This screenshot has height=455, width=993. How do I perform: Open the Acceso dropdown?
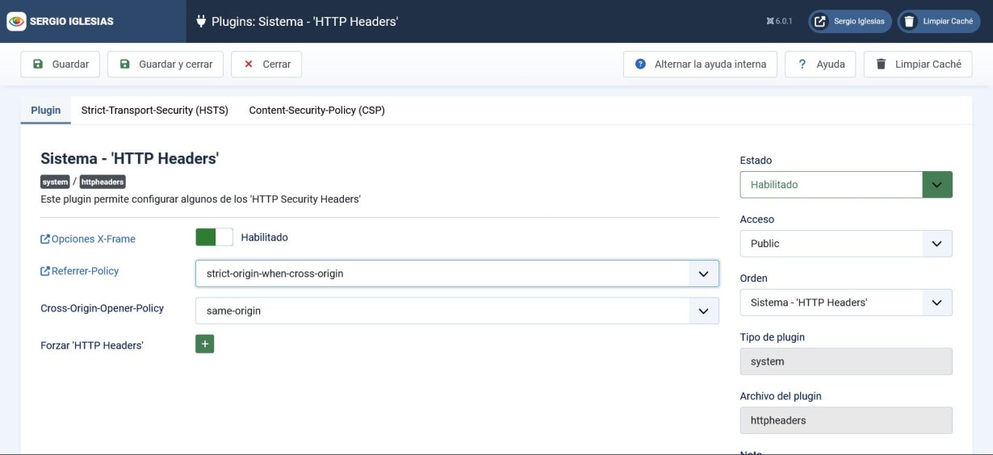pyautogui.click(x=846, y=244)
